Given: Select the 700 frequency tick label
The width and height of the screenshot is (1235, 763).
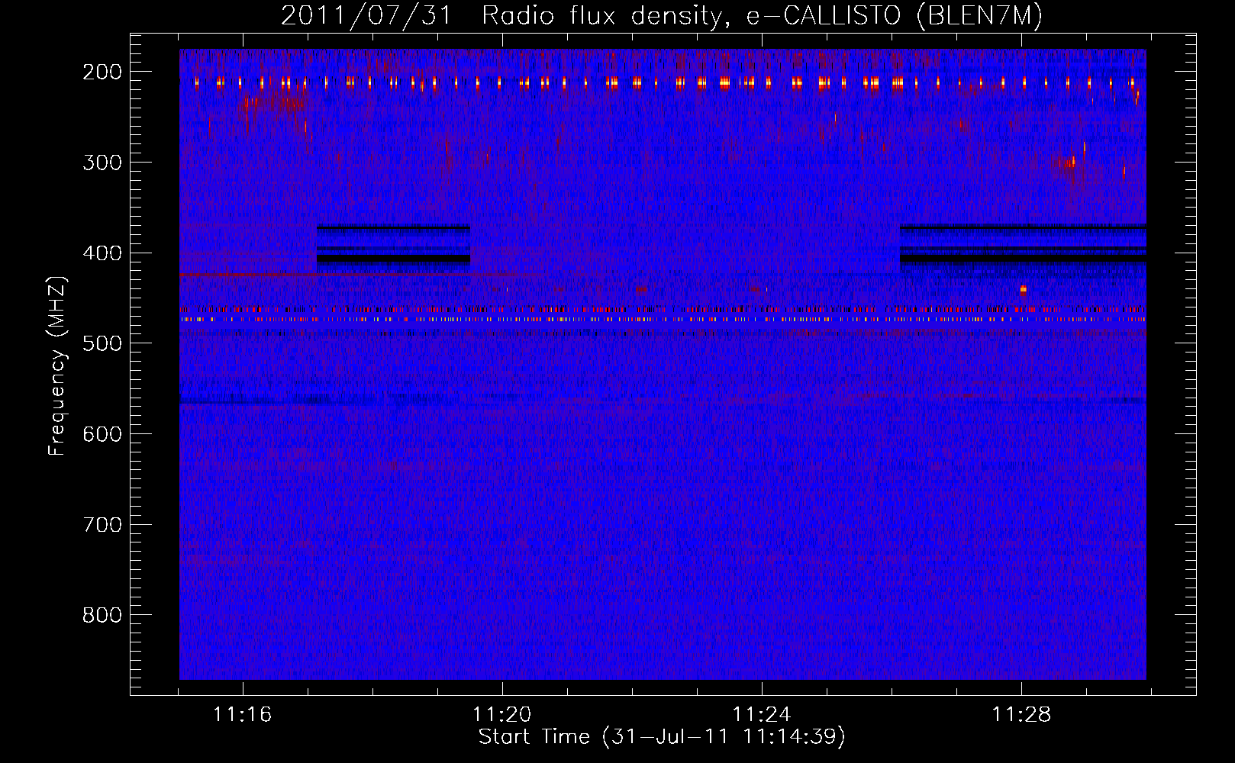Looking at the screenshot, I should coord(102,525).
